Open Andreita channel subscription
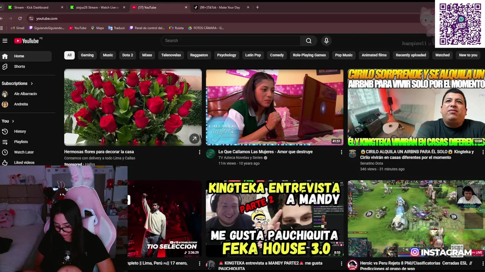This screenshot has width=485, height=272. click(26, 104)
